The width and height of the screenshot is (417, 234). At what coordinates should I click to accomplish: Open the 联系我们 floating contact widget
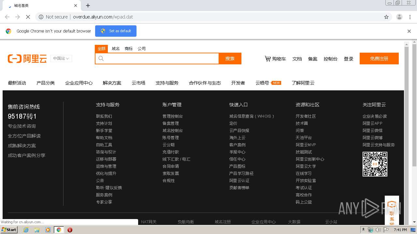point(392,211)
